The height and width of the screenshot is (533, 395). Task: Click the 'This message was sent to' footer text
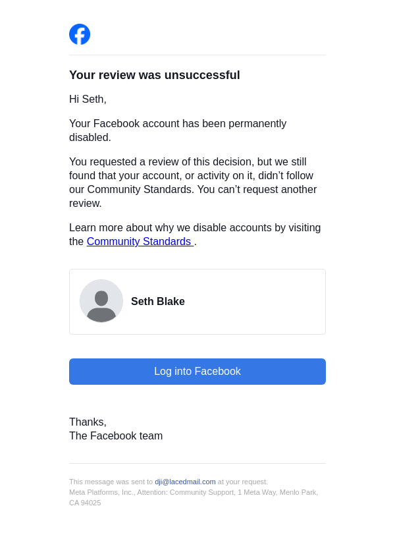pos(111,482)
